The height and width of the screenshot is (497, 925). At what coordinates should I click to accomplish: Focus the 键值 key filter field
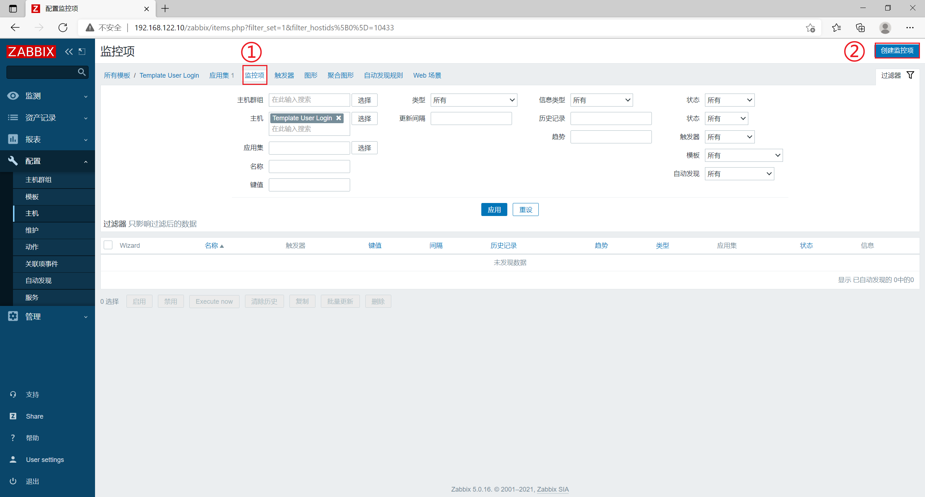click(x=309, y=185)
